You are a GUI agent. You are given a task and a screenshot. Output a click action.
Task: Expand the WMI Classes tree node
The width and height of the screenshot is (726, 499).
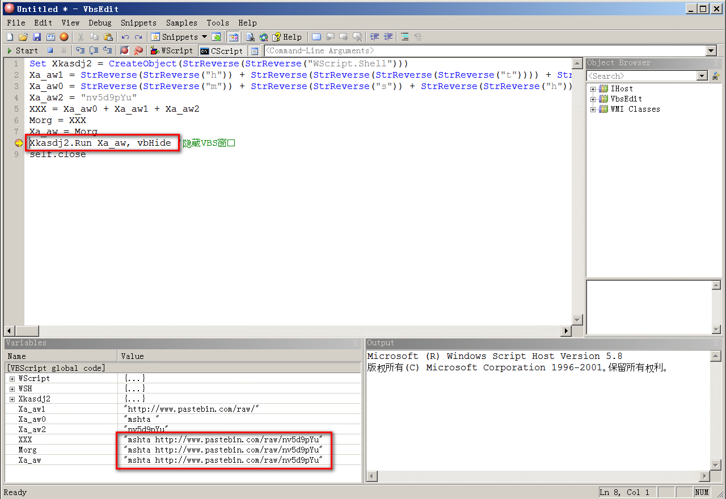click(x=593, y=109)
